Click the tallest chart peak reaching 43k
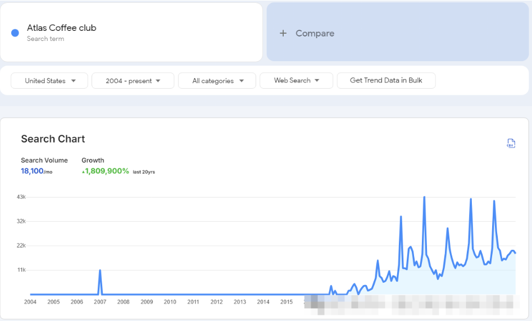 pyautogui.click(x=424, y=198)
